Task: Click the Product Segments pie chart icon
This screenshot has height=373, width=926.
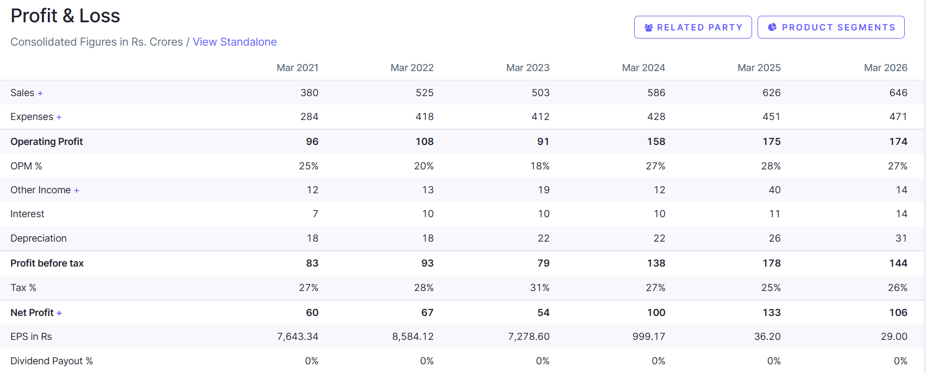Action: (x=772, y=27)
